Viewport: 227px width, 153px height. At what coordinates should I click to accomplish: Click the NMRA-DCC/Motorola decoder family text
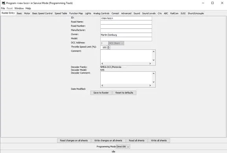coord(111,67)
